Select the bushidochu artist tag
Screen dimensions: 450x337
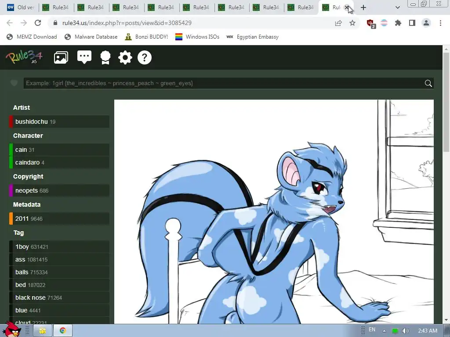59,122
